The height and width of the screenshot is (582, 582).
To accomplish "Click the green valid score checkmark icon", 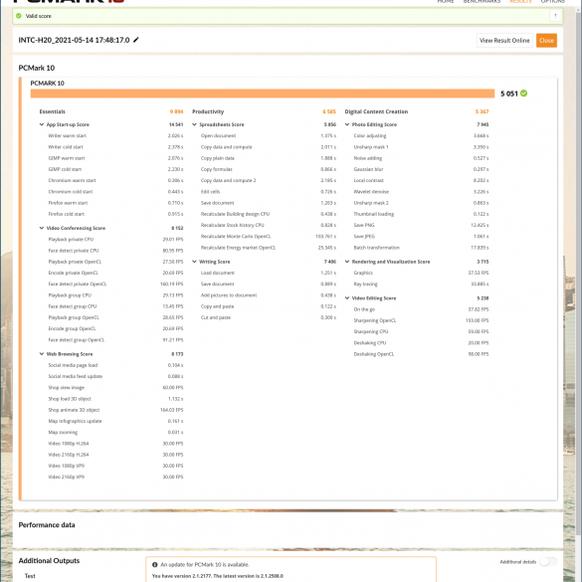I will click(19, 16).
